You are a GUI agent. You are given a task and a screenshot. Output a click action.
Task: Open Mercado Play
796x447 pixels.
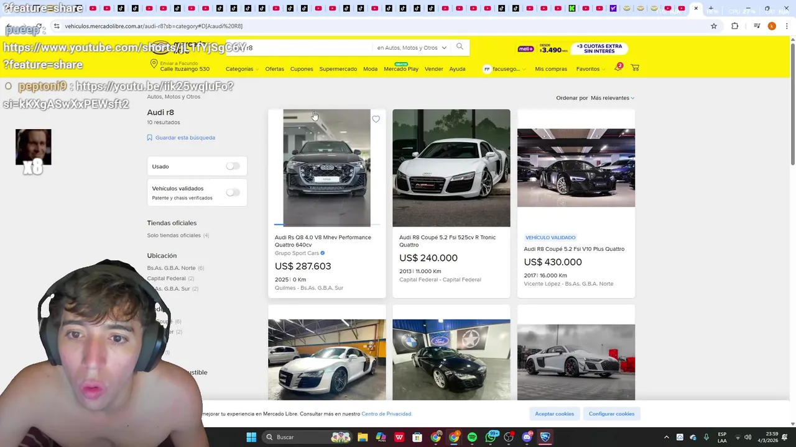[401, 69]
